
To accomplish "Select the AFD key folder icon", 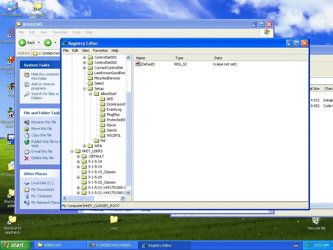I will pyautogui.click(x=103, y=99).
